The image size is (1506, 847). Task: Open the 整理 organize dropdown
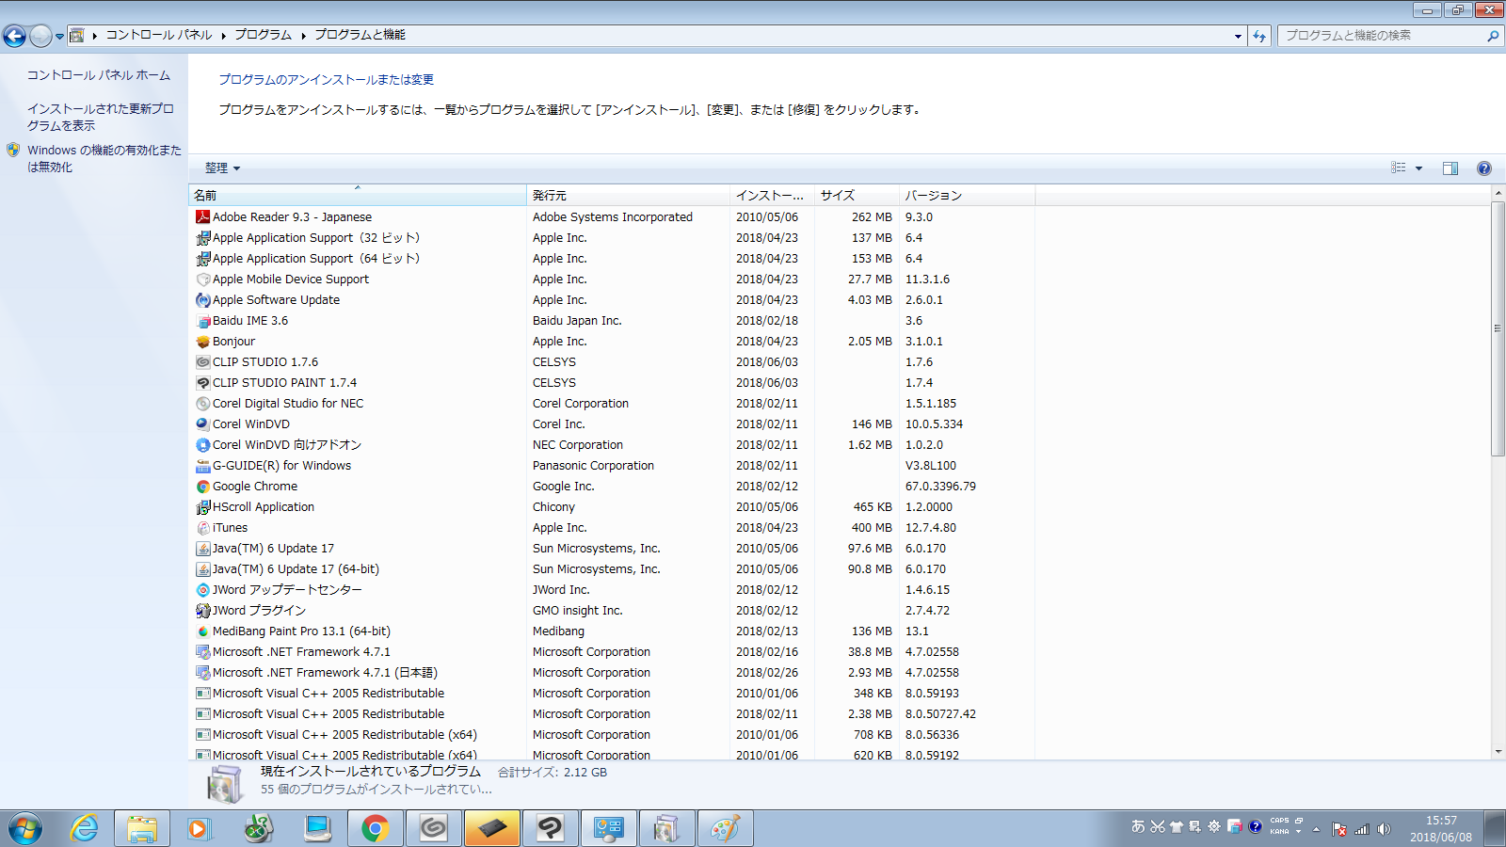pyautogui.click(x=223, y=168)
